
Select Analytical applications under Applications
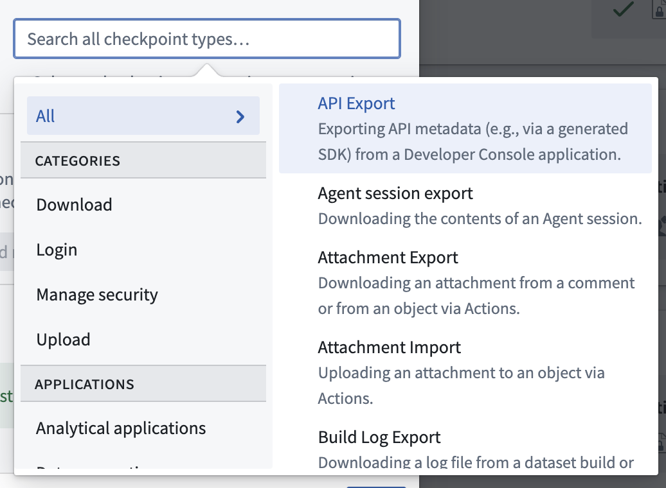tap(143, 428)
